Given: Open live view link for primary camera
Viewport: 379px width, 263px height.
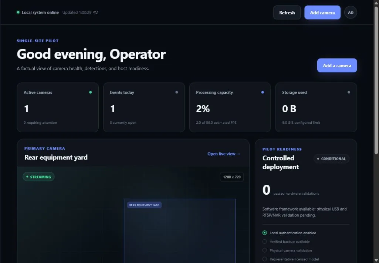Looking at the screenshot, I should pyautogui.click(x=224, y=154).
